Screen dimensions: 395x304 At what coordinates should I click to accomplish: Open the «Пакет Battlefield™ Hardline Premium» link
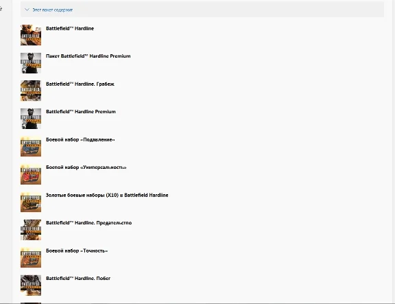88,56
